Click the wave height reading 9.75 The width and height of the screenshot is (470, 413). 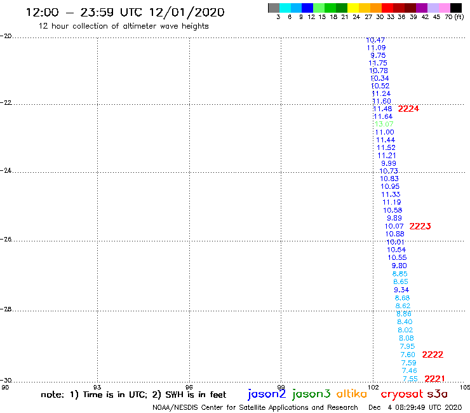378,55
